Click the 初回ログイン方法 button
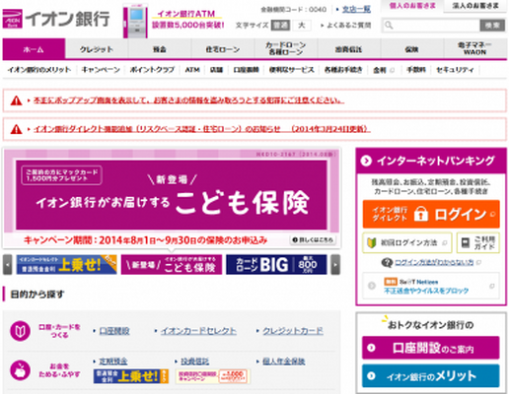 coord(407,242)
